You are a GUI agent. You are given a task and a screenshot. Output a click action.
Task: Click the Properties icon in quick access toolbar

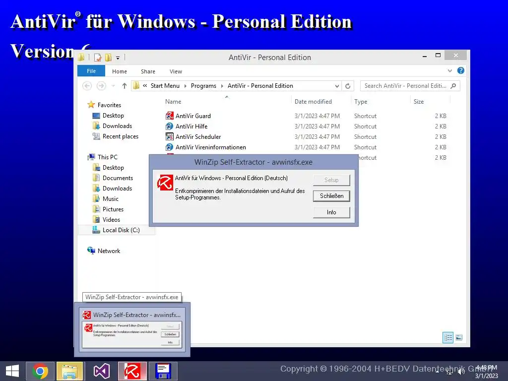click(98, 58)
